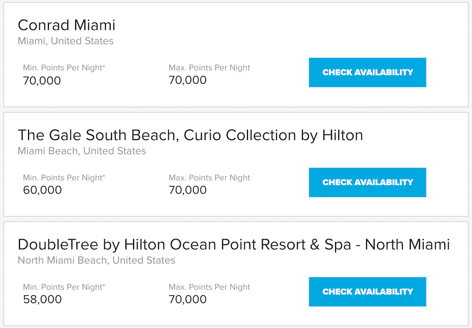Click The Gale's Max. Points Per Night label
Screen dimensions: 472x328
(209, 177)
